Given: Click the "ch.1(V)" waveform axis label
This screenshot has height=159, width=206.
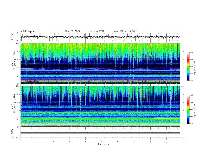Looking at the screenshot, I should coord(12,37).
